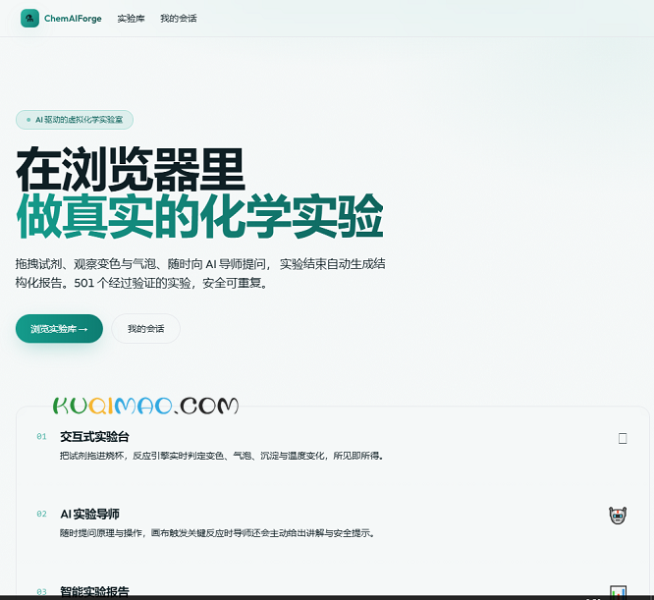Click the ChemAIForge logo icon

click(29, 19)
